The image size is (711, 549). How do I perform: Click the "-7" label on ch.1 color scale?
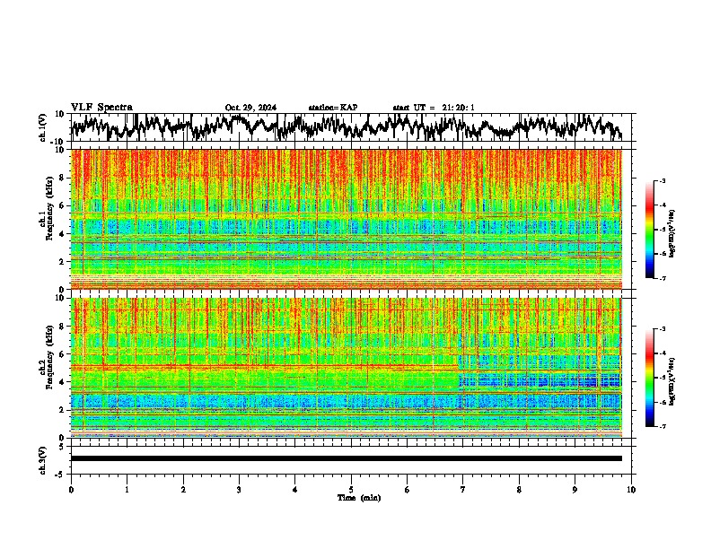[x=663, y=279]
